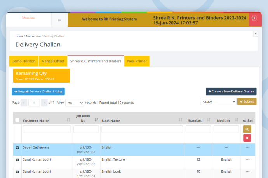Image resolution: width=268 pixels, height=178 pixels.
Task: Switch to the Mangal Offset tab
Action: (53, 61)
